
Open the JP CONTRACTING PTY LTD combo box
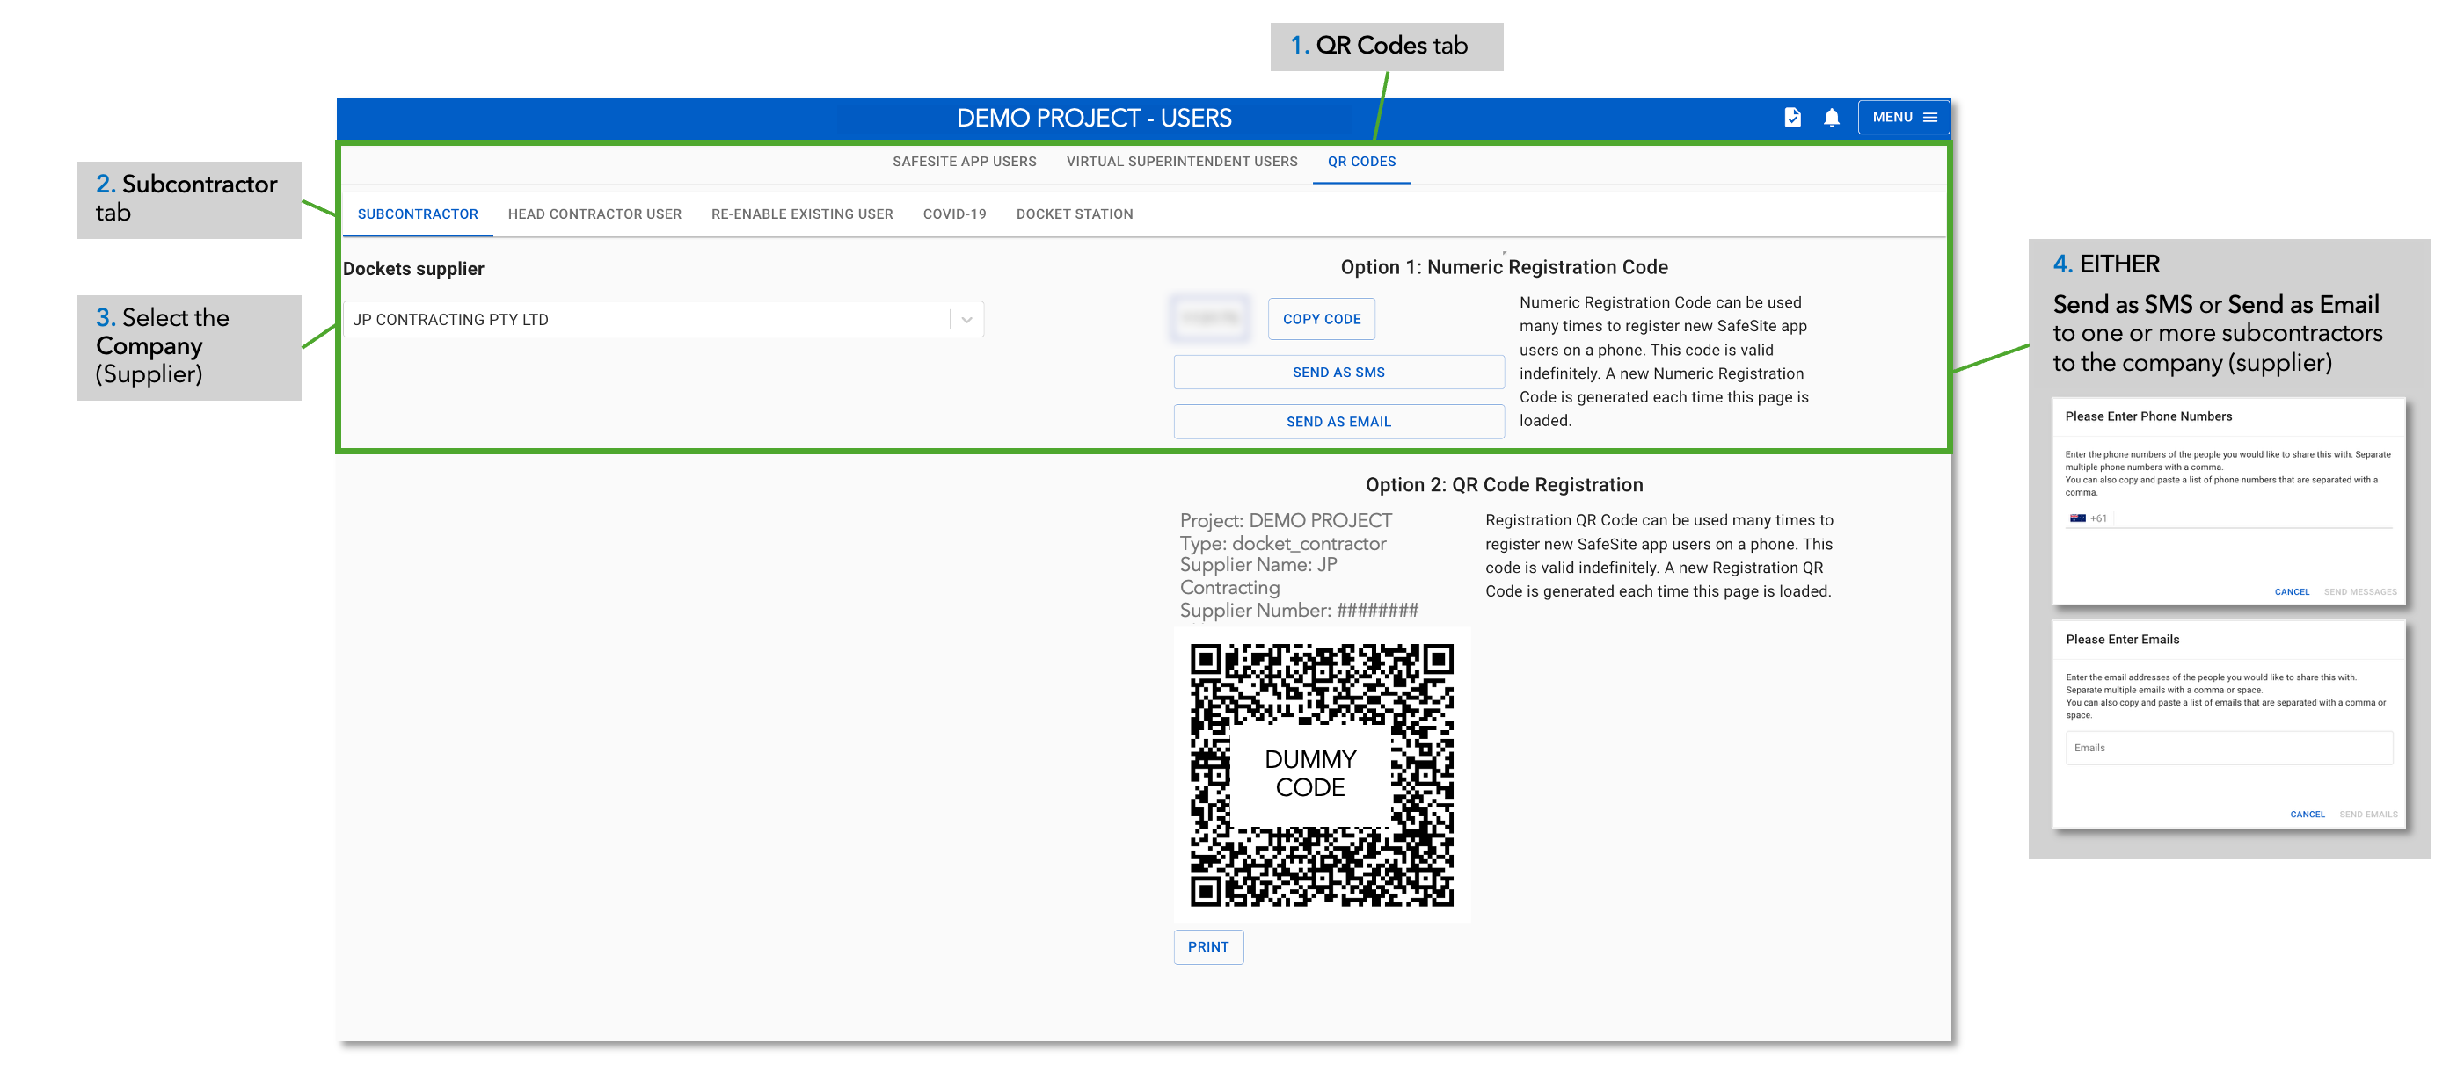click(649, 320)
